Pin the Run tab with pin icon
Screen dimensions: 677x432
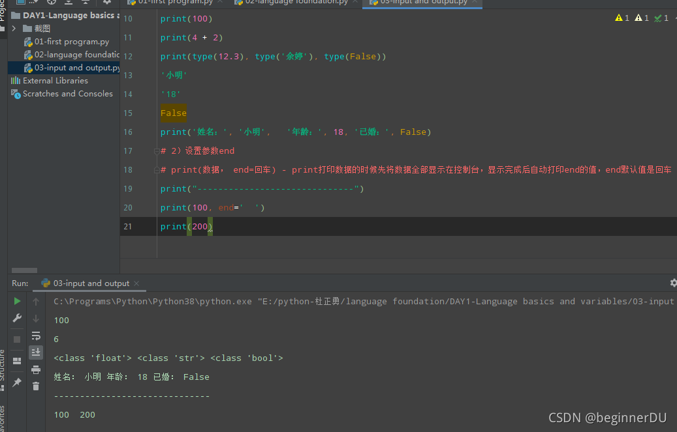click(17, 382)
